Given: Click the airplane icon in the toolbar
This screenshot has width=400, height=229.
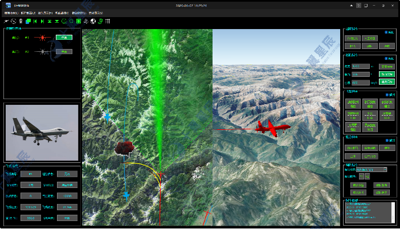Looking at the screenshot, I should click(6, 21).
